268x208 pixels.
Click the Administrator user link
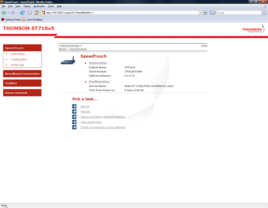(x=70, y=45)
